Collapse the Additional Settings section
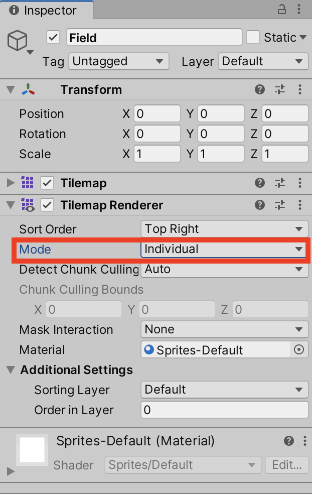This screenshot has height=494, width=312. point(11,371)
